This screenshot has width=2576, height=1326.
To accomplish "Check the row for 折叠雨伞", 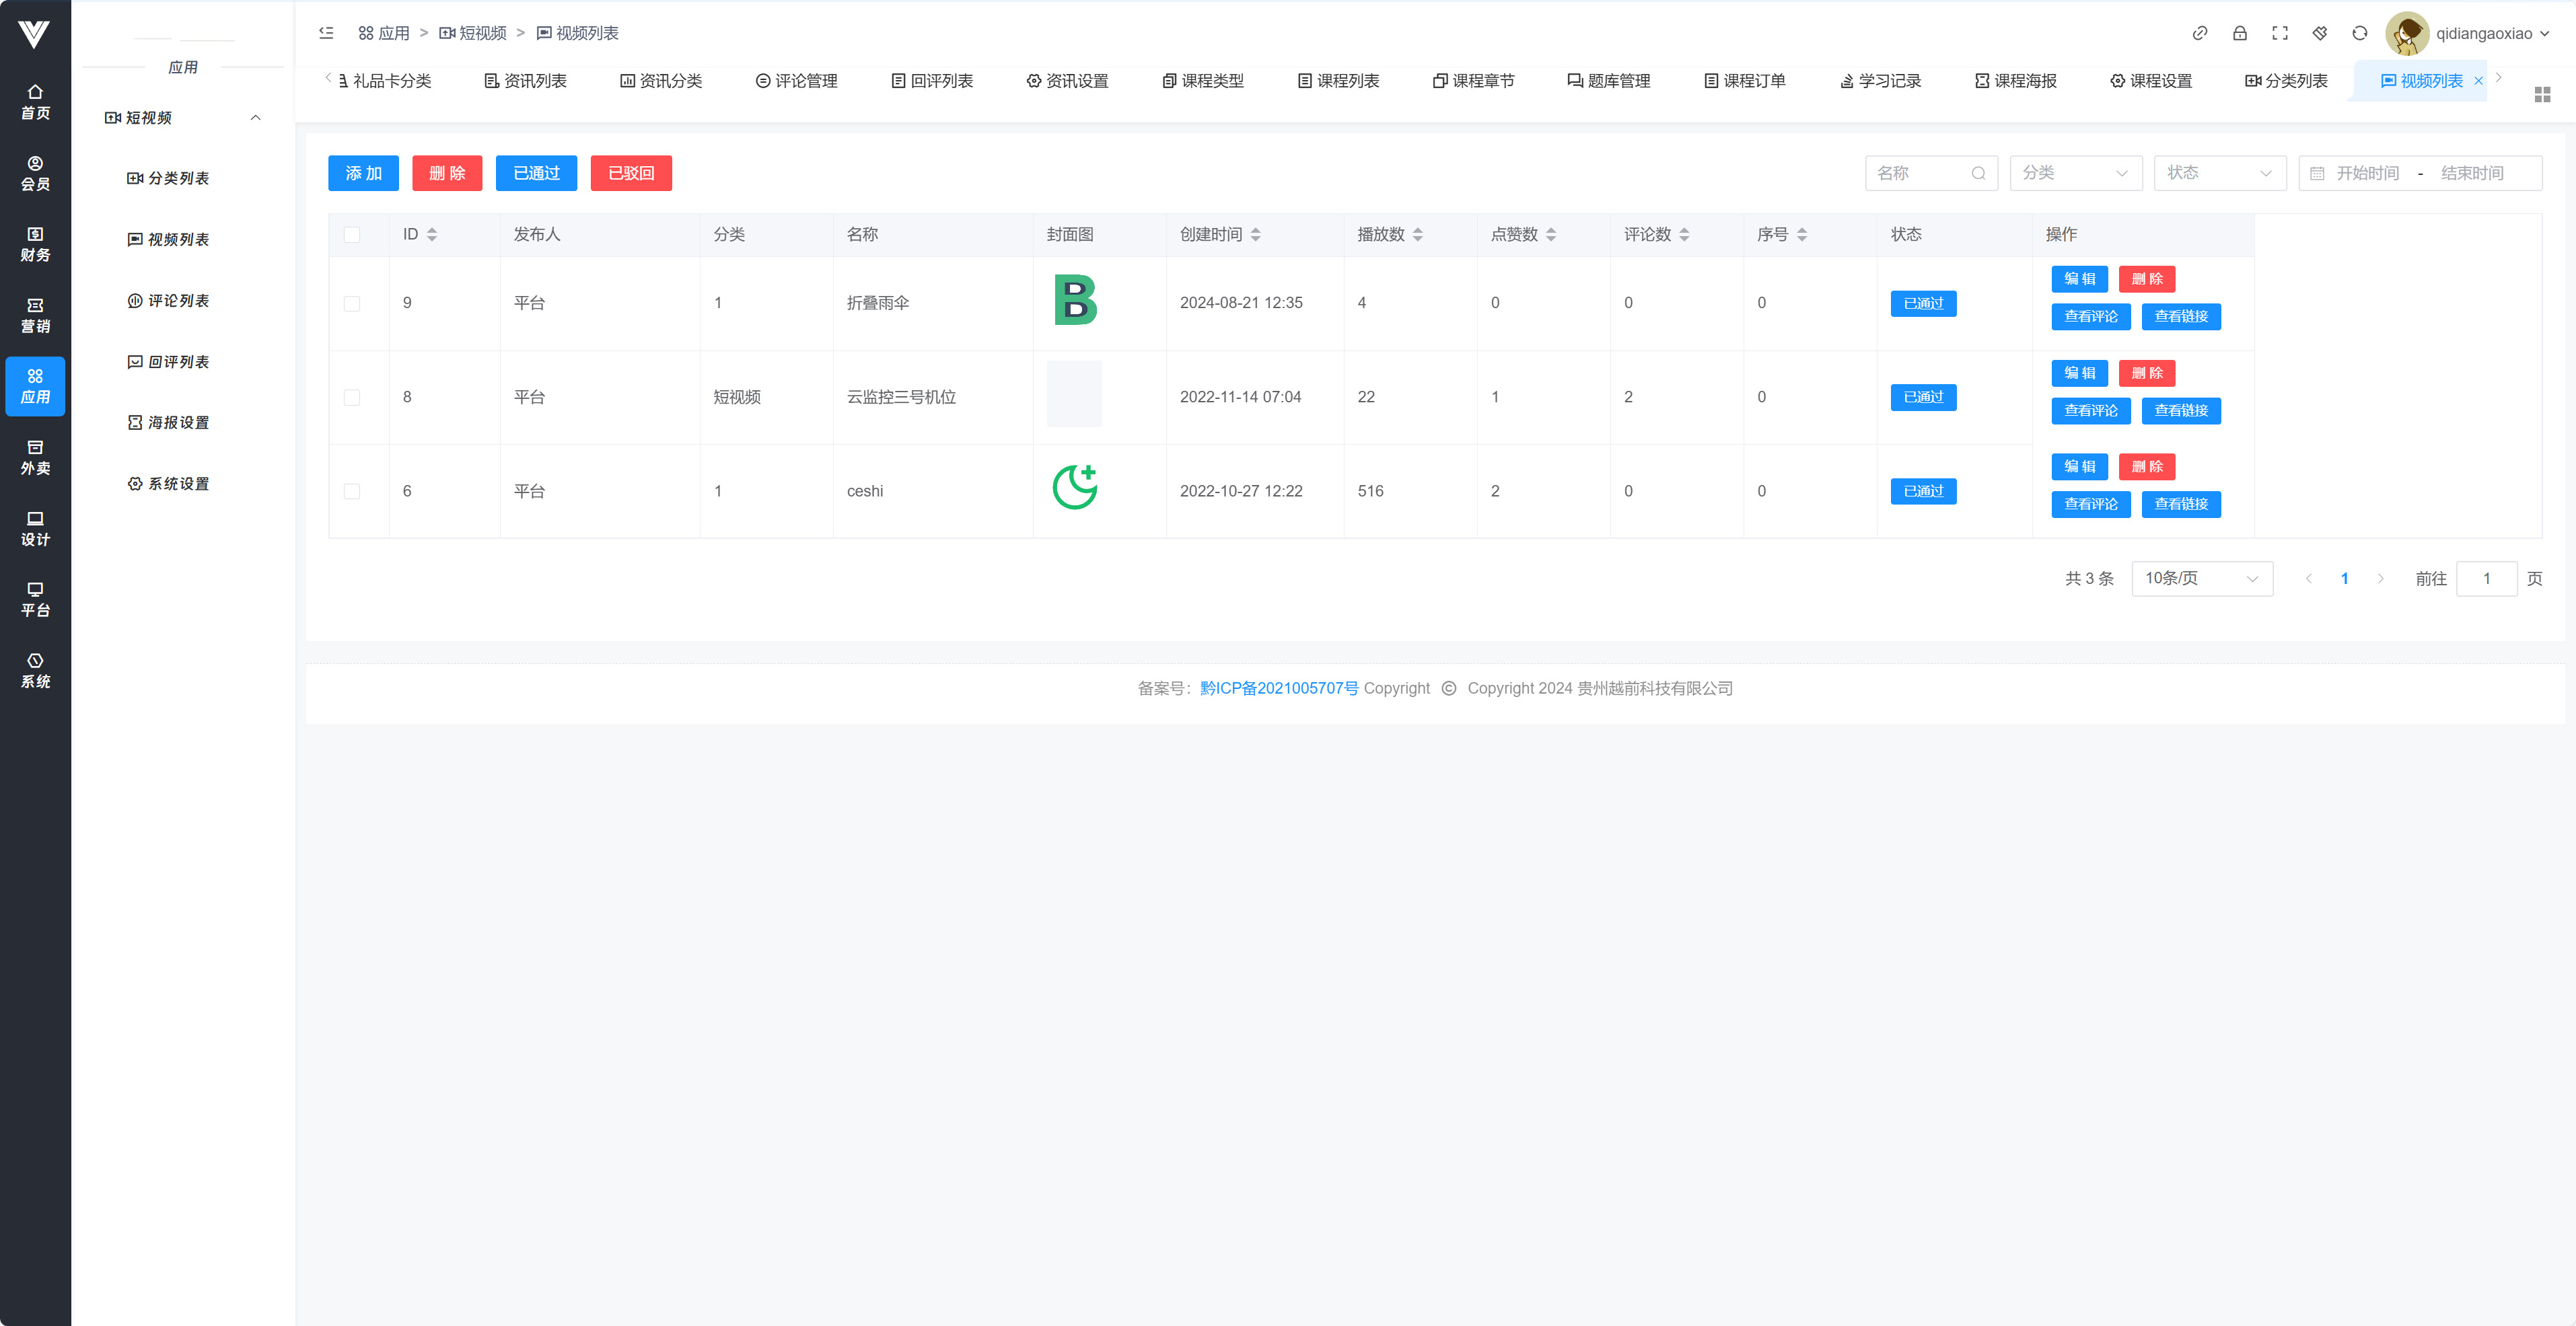I will [x=351, y=303].
